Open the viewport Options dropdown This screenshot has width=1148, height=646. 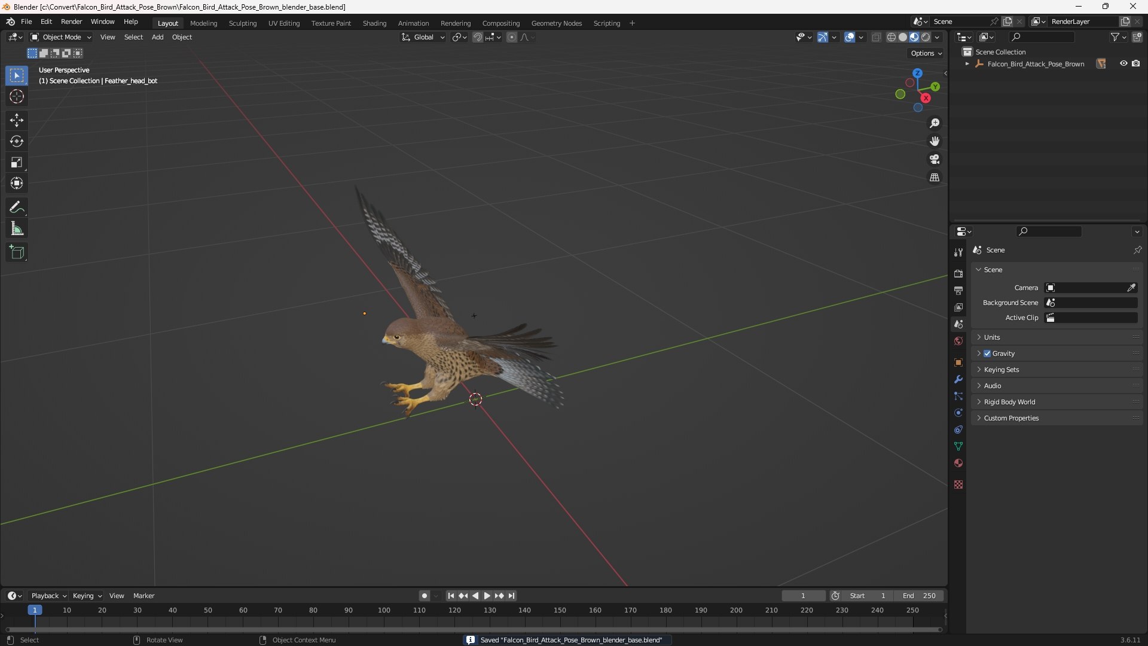tap(926, 53)
